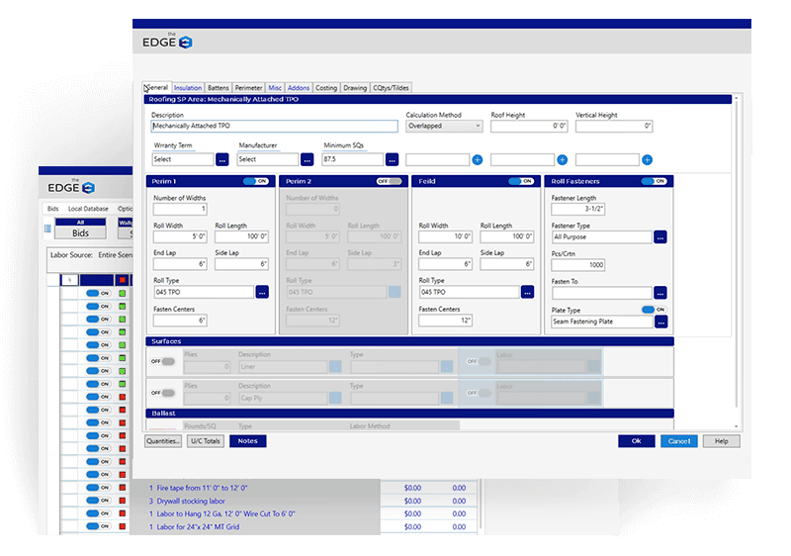Switch to Battens tab
This screenshot has width=791, height=556.
(x=218, y=88)
